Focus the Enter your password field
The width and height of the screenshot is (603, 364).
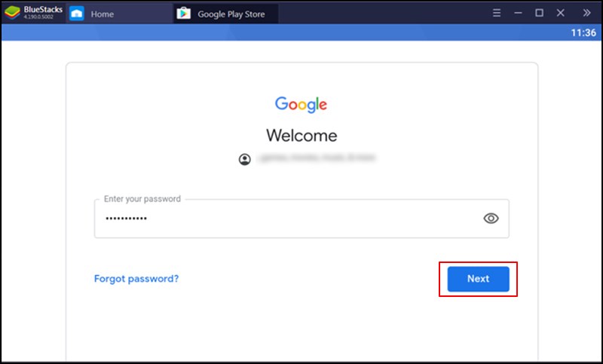click(x=286, y=219)
